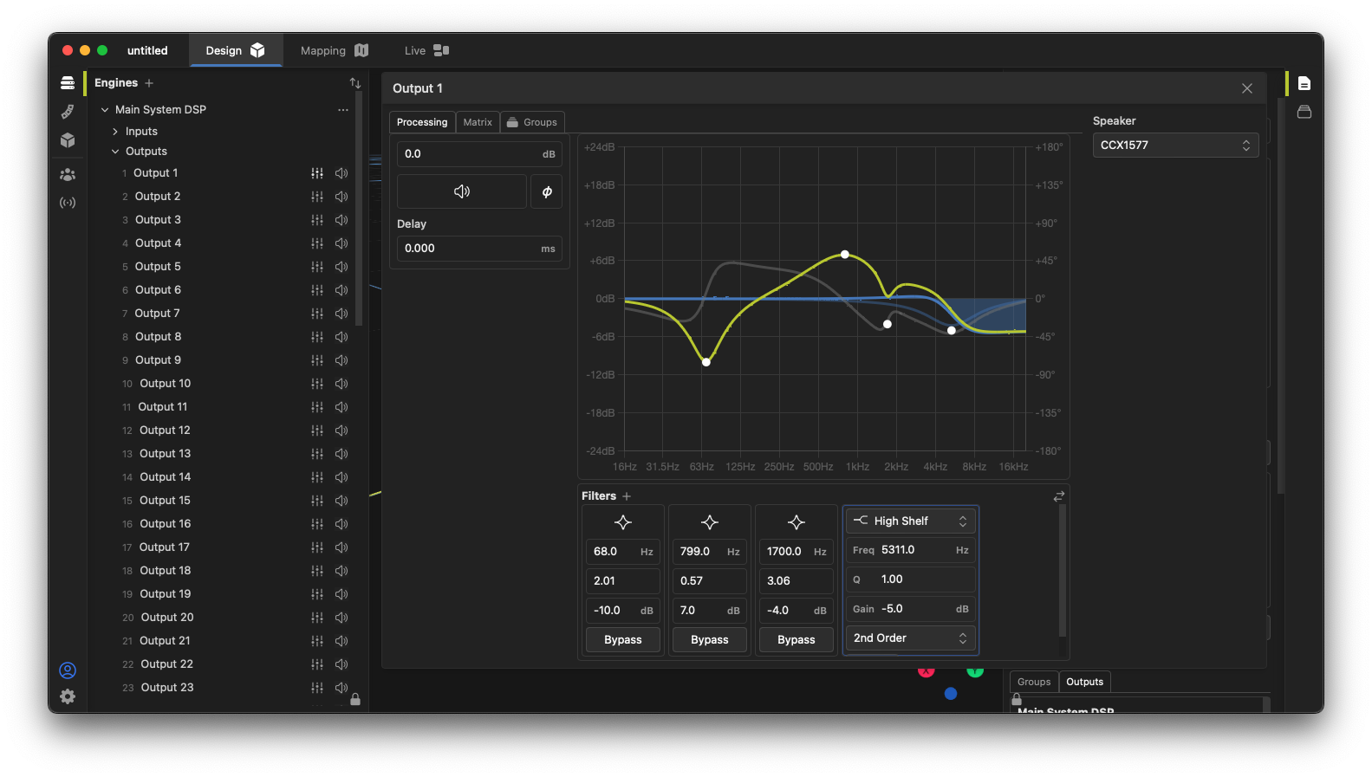
Task: Switch to the Mapping tab
Action: tap(334, 51)
